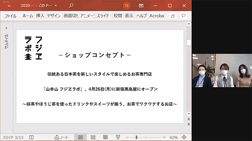The height and width of the screenshot is (141, 252).
Task: Switch to the 挿入 tab
Action: pyautogui.click(x=40, y=16)
